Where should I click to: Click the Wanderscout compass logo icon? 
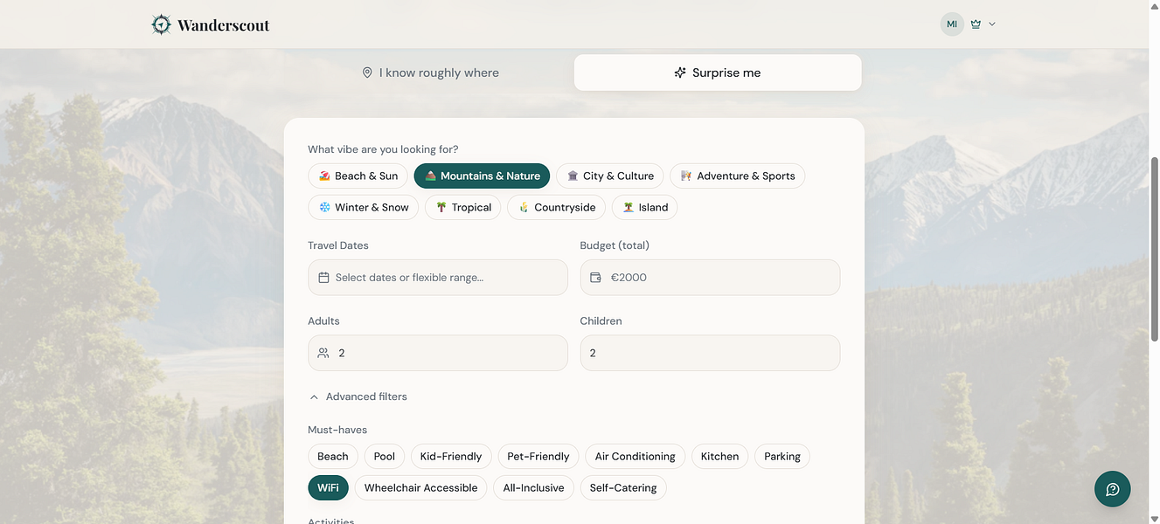click(161, 24)
